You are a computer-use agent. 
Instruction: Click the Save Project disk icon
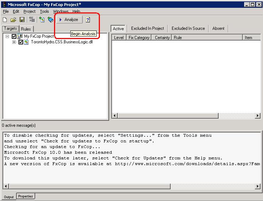point(22,20)
